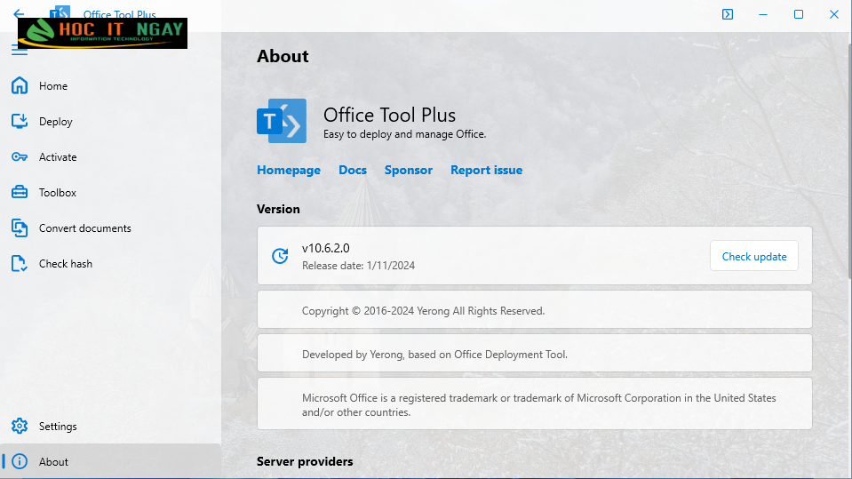Click the Version section heading
Viewport: 852px width, 479px height.
[x=278, y=209]
